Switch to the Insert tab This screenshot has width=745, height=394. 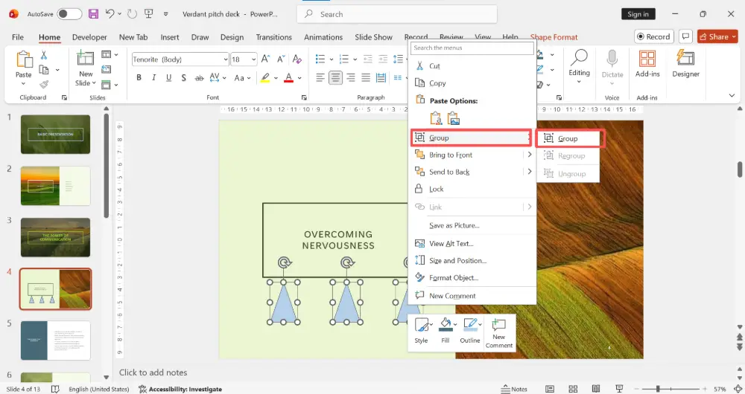tap(170, 37)
